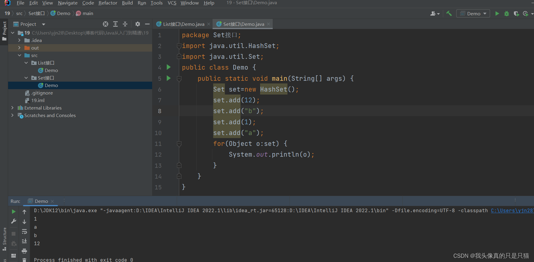The height and width of the screenshot is (262, 534).
Task: Collapse the root 19 project node
Action: tap(13, 33)
